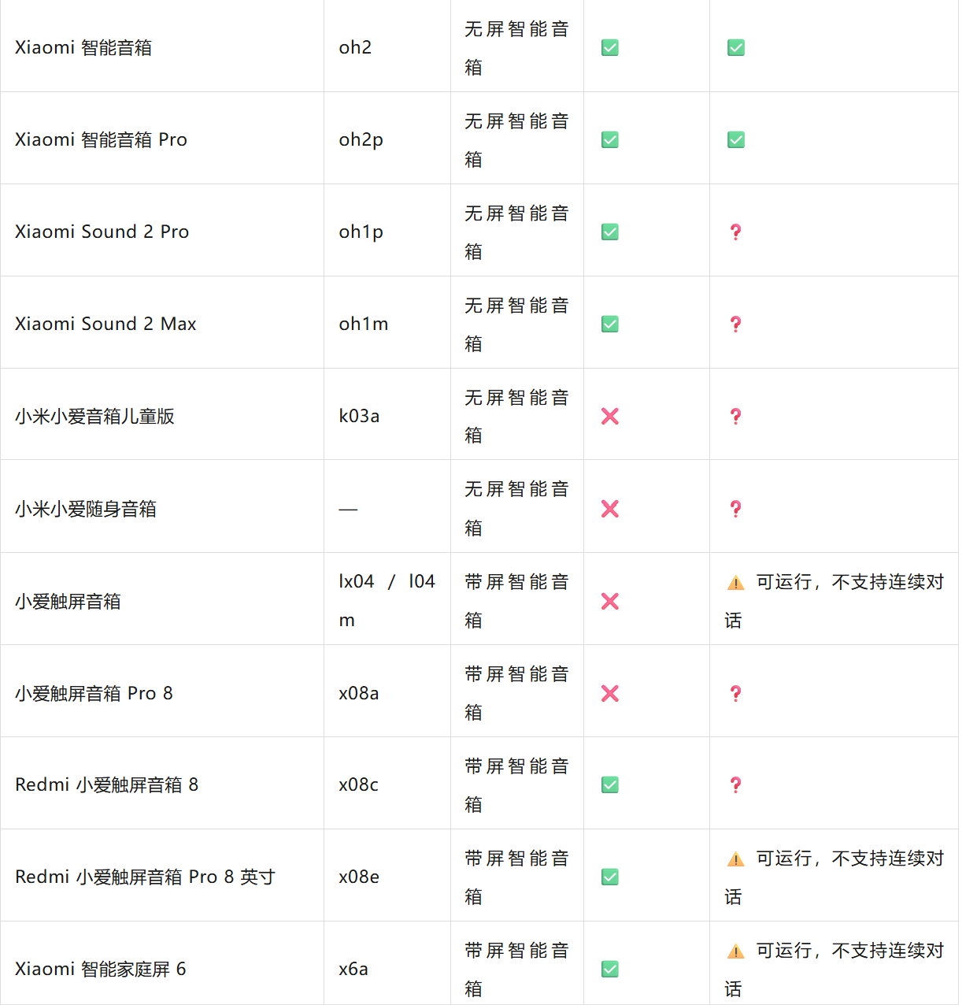Viewport: 962px width, 1005px height.
Task: Click the red question mark for Xiaomi Sound 2 Pro
Action: click(x=736, y=232)
